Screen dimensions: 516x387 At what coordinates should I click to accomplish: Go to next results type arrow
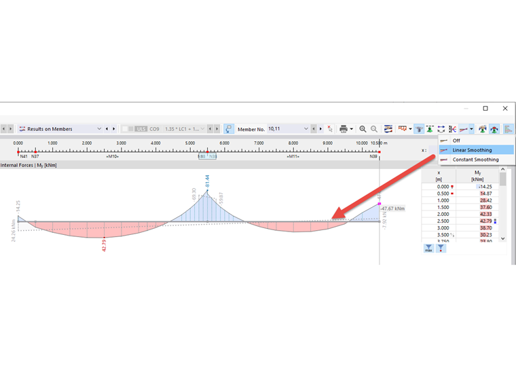point(114,129)
